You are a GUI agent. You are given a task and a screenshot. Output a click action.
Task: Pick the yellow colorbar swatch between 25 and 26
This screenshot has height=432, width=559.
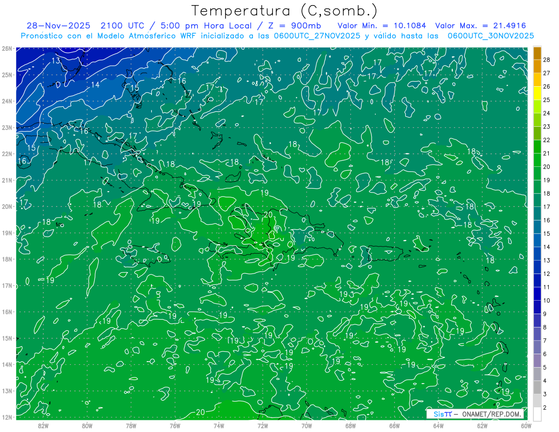click(x=537, y=93)
